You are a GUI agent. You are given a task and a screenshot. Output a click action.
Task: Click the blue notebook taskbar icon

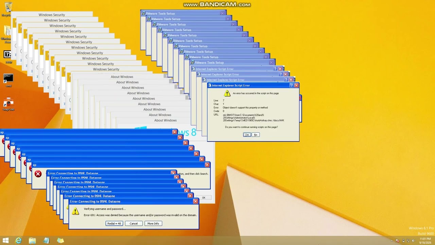click(x=46, y=241)
